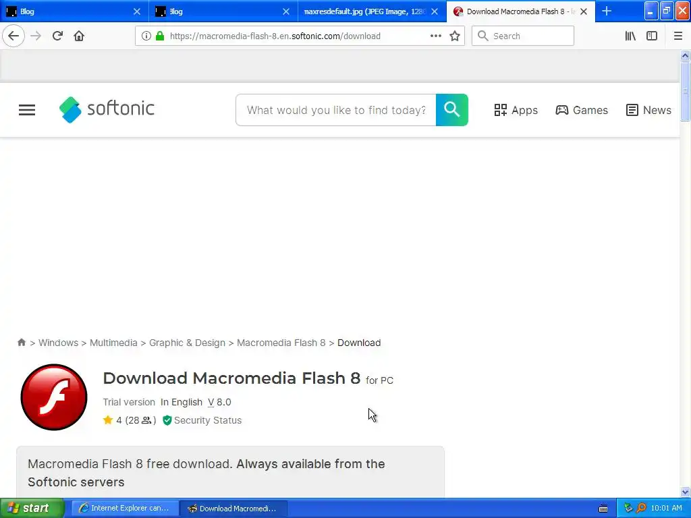Click the Graphic & Design breadcrumb link
The width and height of the screenshot is (691, 518).
pyautogui.click(x=187, y=343)
